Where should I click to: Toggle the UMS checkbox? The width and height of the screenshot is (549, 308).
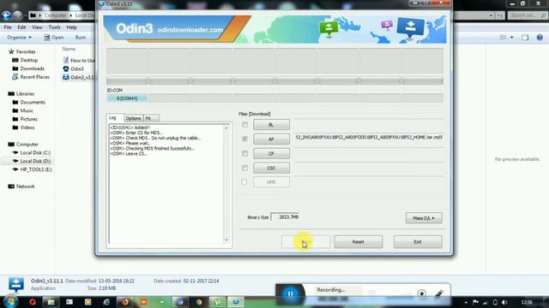(x=244, y=182)
